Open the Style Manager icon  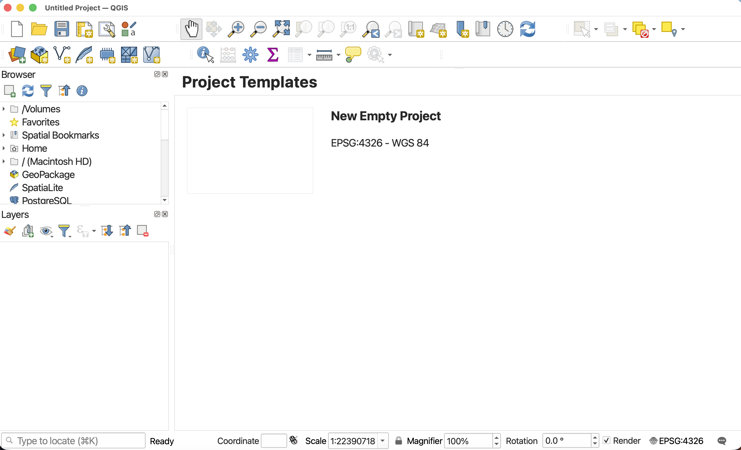click(x=129, y=29)
